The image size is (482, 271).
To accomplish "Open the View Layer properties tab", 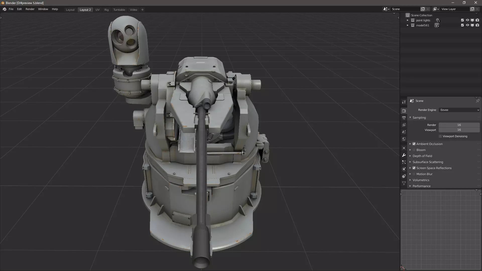I will tap(404, 125).
